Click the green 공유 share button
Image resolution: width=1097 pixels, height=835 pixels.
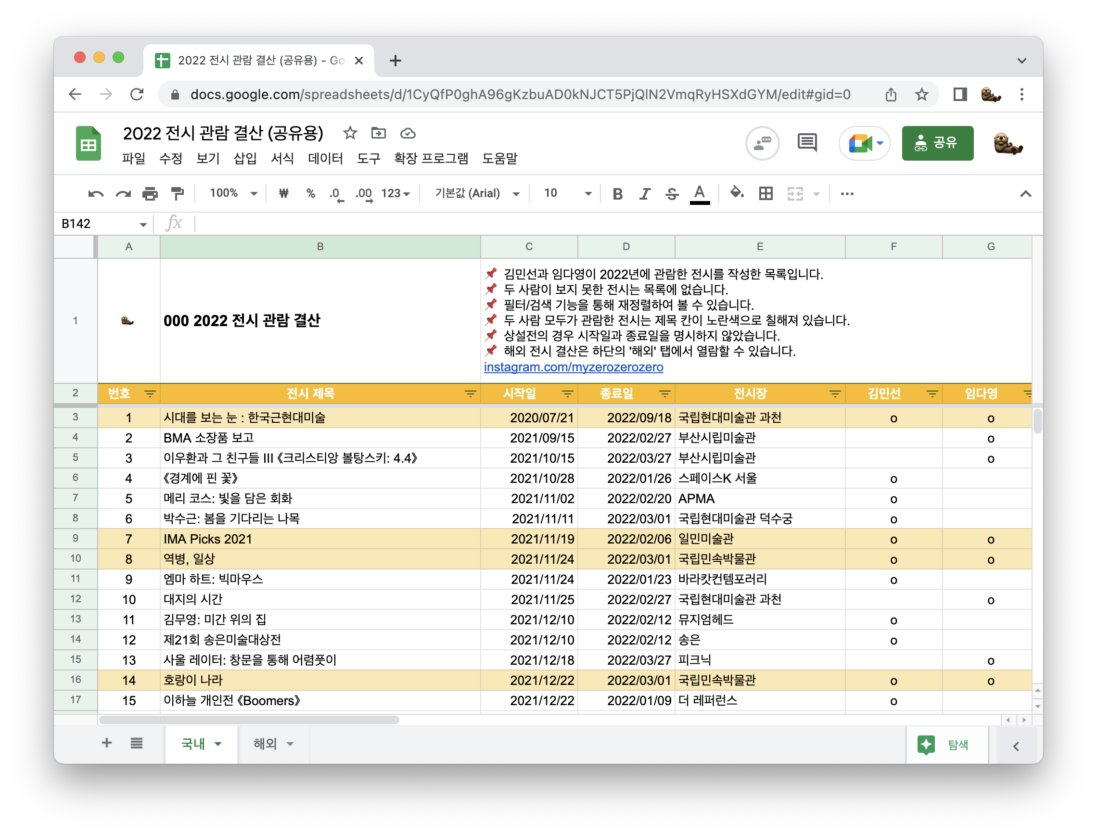coord(937,143)
